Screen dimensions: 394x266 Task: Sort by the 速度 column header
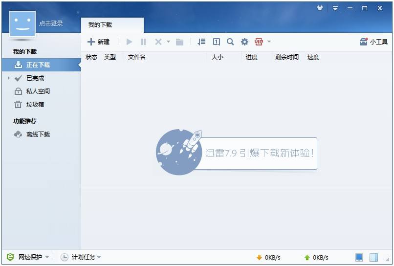tap(313, 57)
